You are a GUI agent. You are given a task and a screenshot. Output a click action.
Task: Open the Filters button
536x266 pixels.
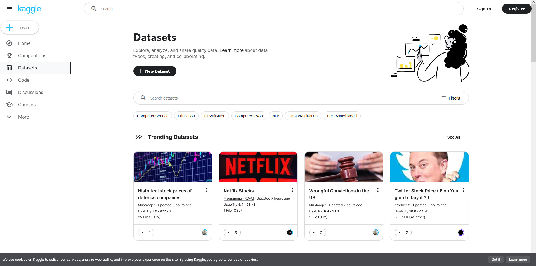[x=450, y=98]
